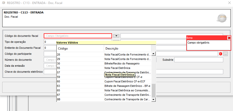
Task: Close the red Erro popup
Action: 229,38
